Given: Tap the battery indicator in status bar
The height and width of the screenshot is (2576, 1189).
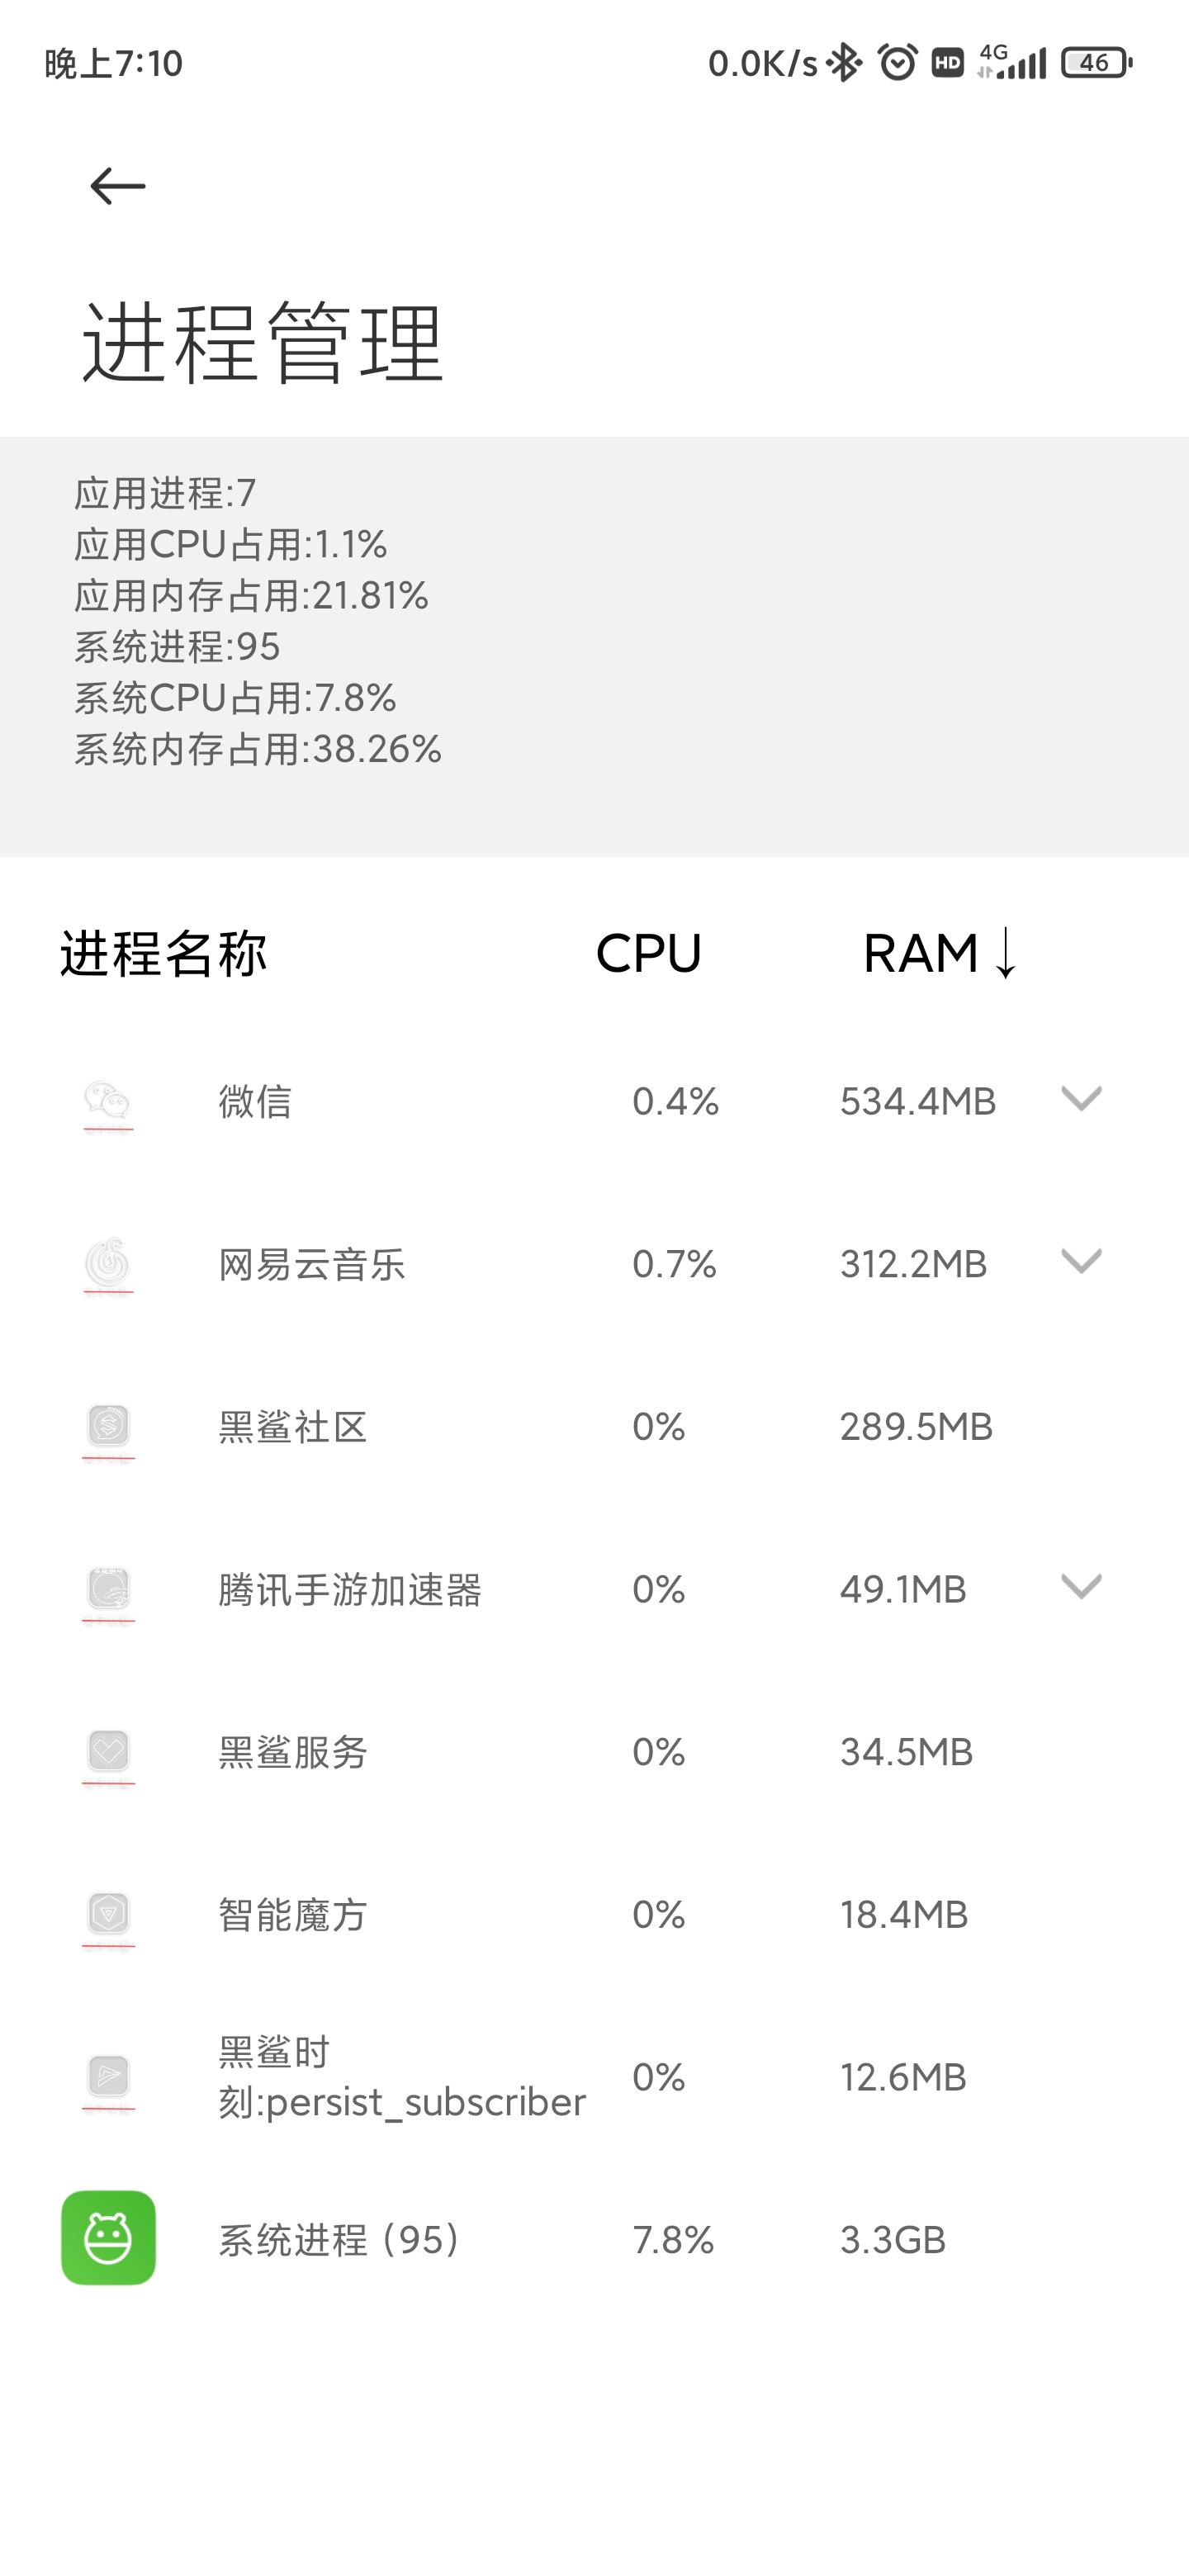Looking at the screenshot, I should tap(1096, 63).
